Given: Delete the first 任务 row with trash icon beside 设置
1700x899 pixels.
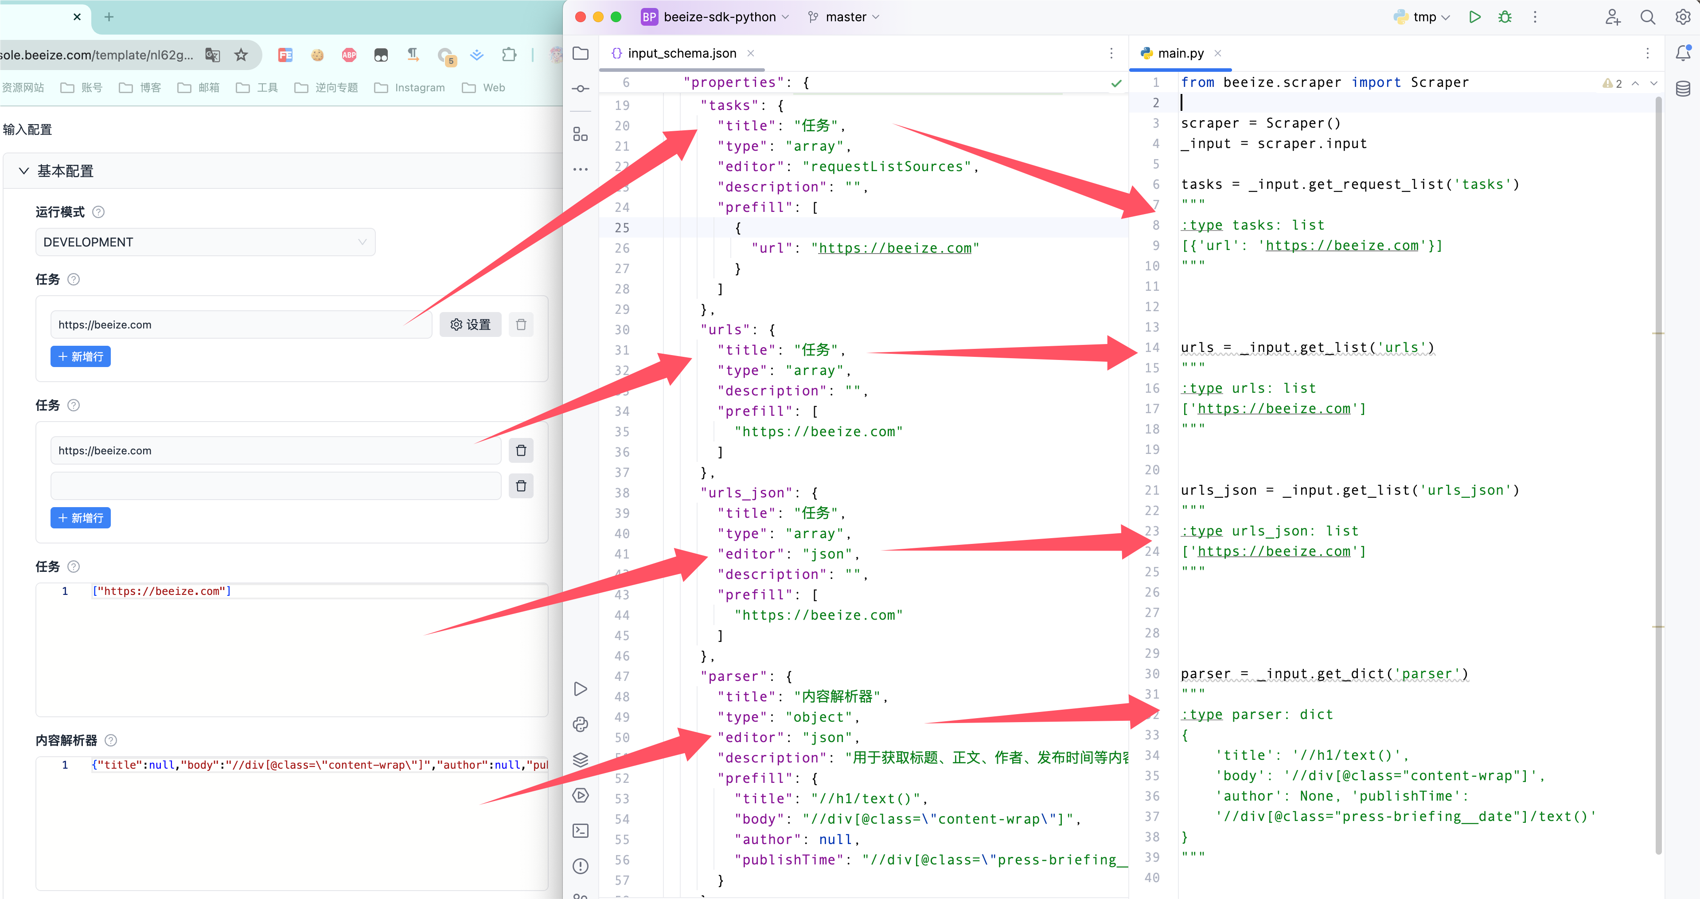Looking at the screenshot, I should pos(521,325).
